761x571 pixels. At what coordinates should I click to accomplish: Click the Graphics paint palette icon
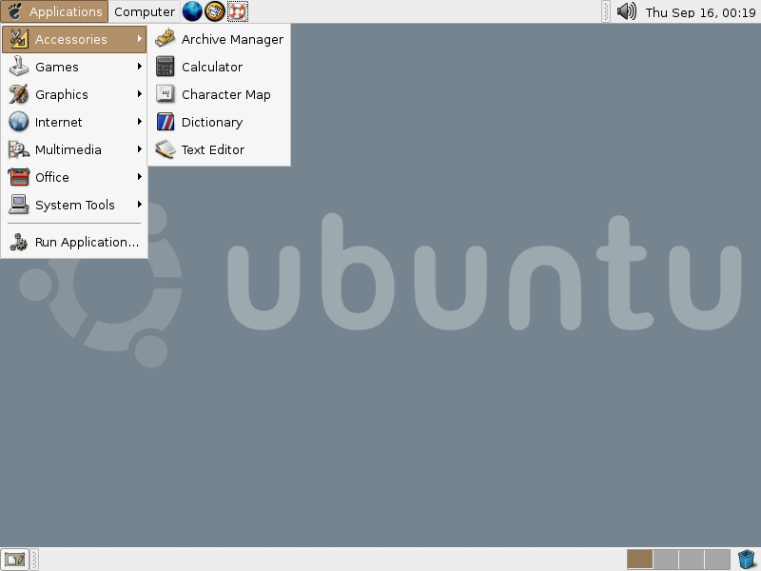[x=19, y=94]
